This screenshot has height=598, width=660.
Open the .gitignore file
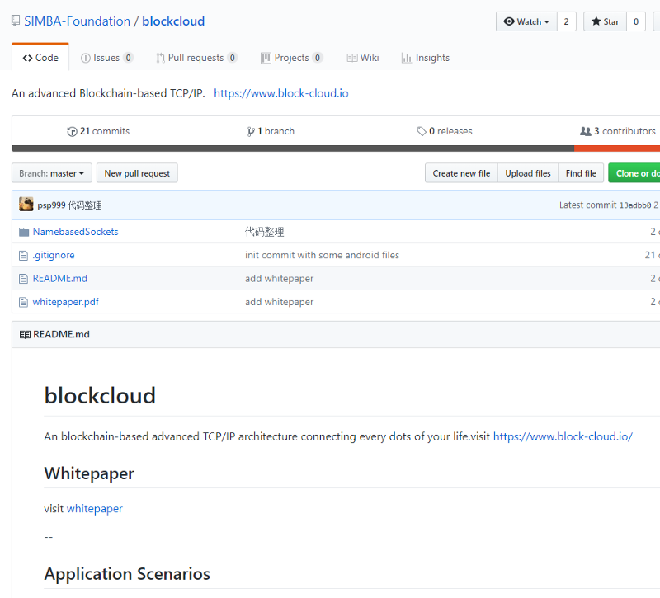point(54,255)
